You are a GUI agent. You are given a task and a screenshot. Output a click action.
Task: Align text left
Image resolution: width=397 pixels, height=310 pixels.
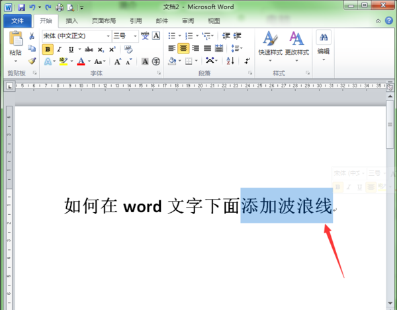[x=172, y=48]
